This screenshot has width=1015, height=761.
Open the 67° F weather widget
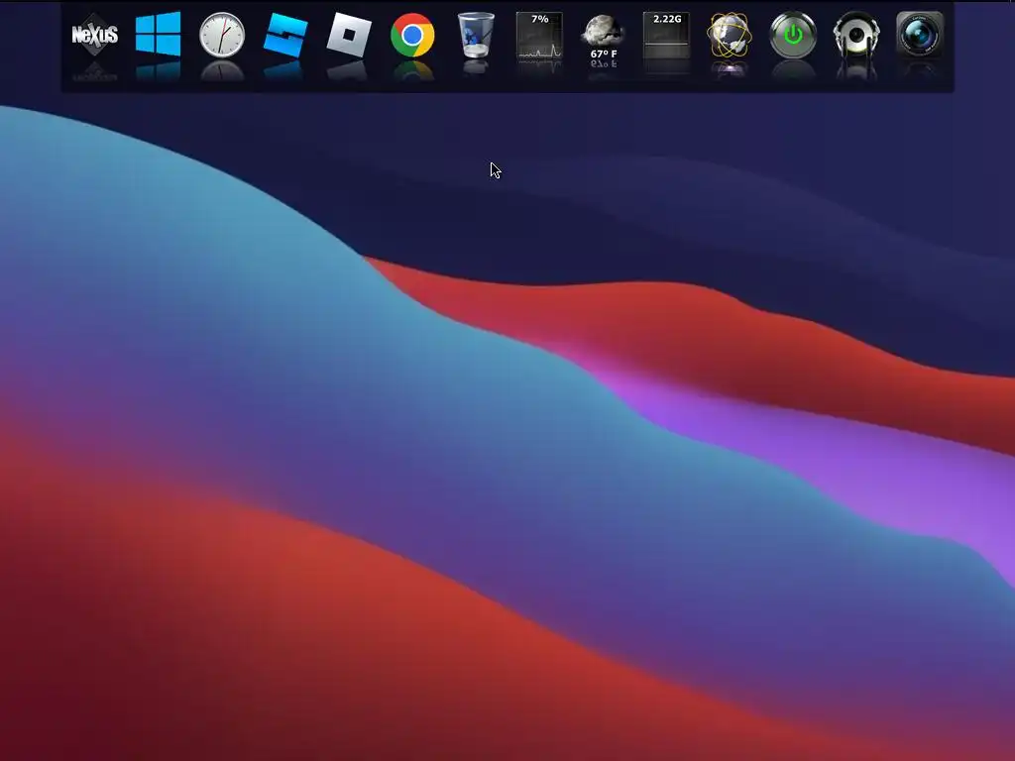pos(603,37)
